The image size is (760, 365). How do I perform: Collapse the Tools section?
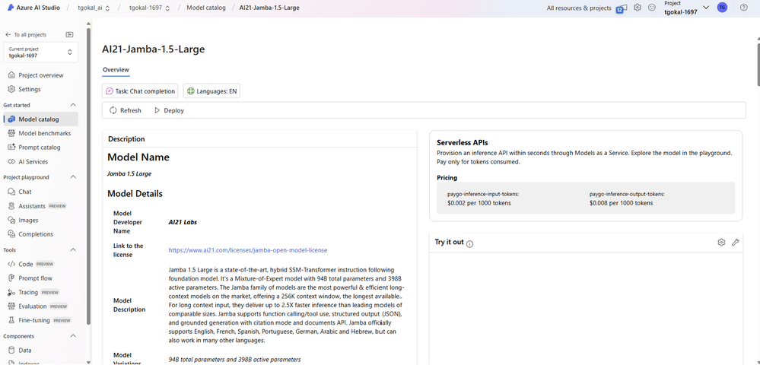click(x=73, y=249)
